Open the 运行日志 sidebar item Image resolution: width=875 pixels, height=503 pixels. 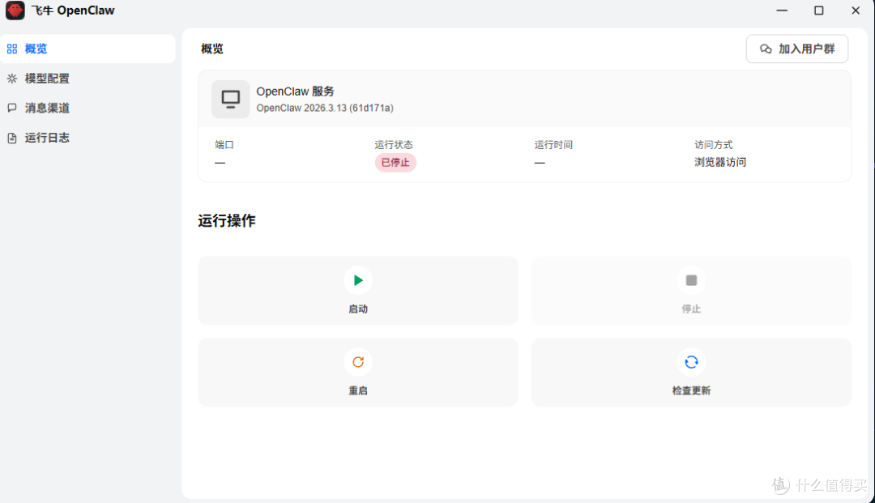point(87,138)
